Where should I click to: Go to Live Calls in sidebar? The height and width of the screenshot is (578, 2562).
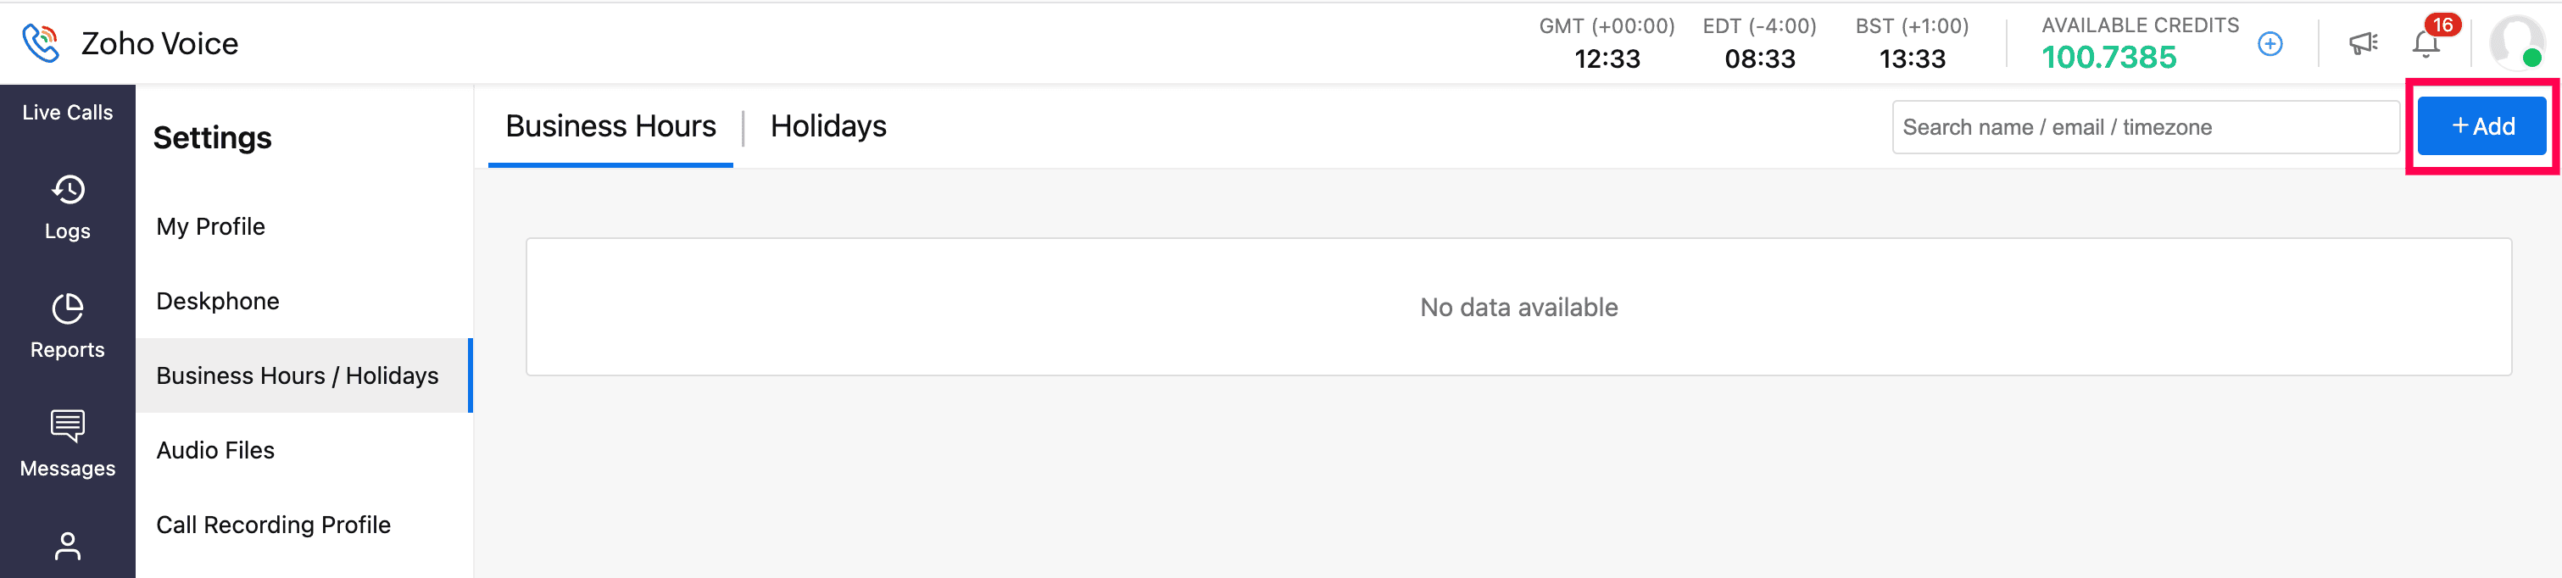point(68,113)
